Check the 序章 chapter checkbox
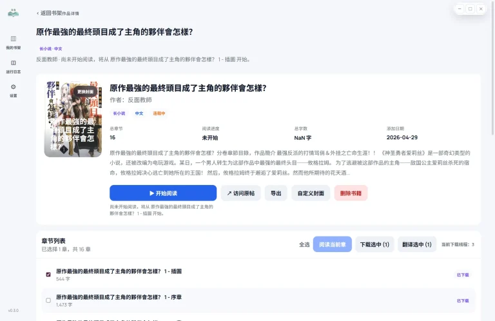This screenshot has height=321, width=495. pyautogui.click(x=48, y=300)
